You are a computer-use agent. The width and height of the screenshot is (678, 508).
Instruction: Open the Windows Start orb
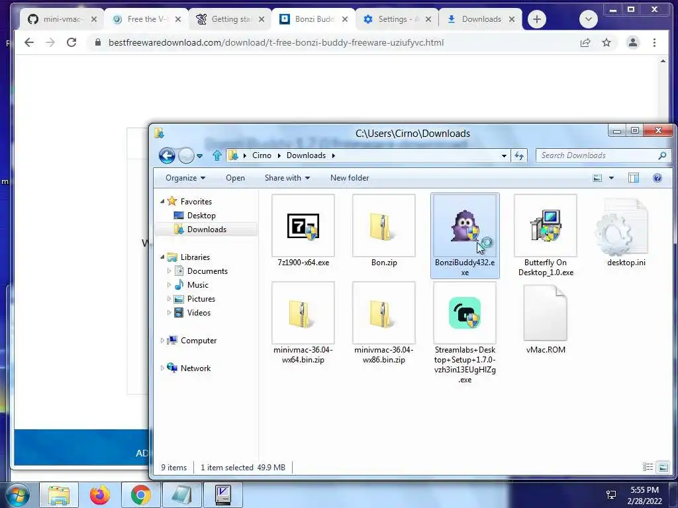tap(18, 496)
